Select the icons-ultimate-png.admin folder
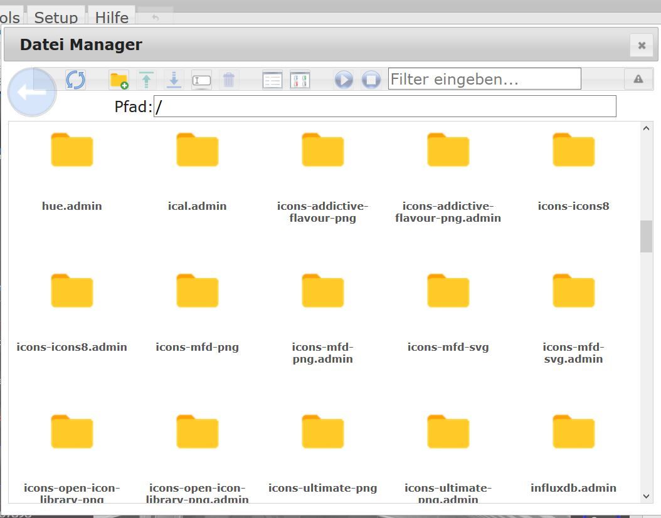661x518 pixels. (448, 457)
